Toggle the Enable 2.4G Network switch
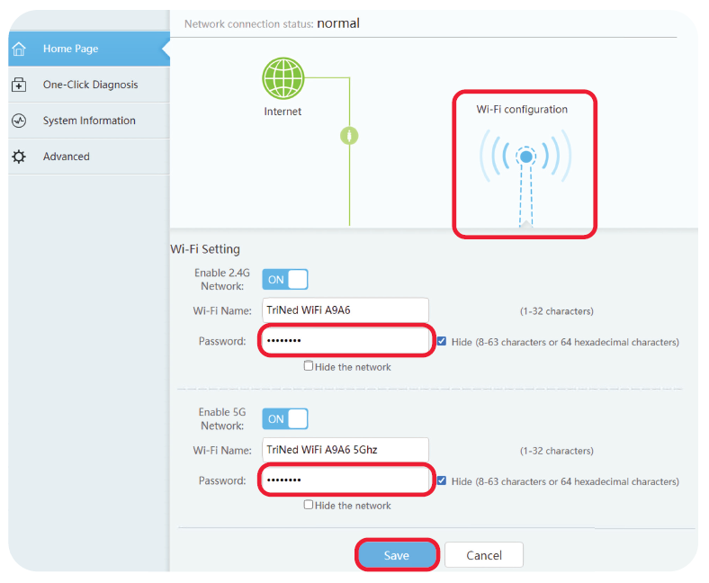This screenshot has height=583, width=709. (284, 280)
